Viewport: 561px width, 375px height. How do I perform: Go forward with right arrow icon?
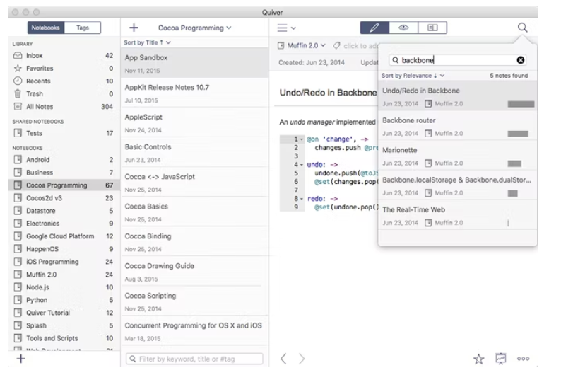(x=302, y=359)
